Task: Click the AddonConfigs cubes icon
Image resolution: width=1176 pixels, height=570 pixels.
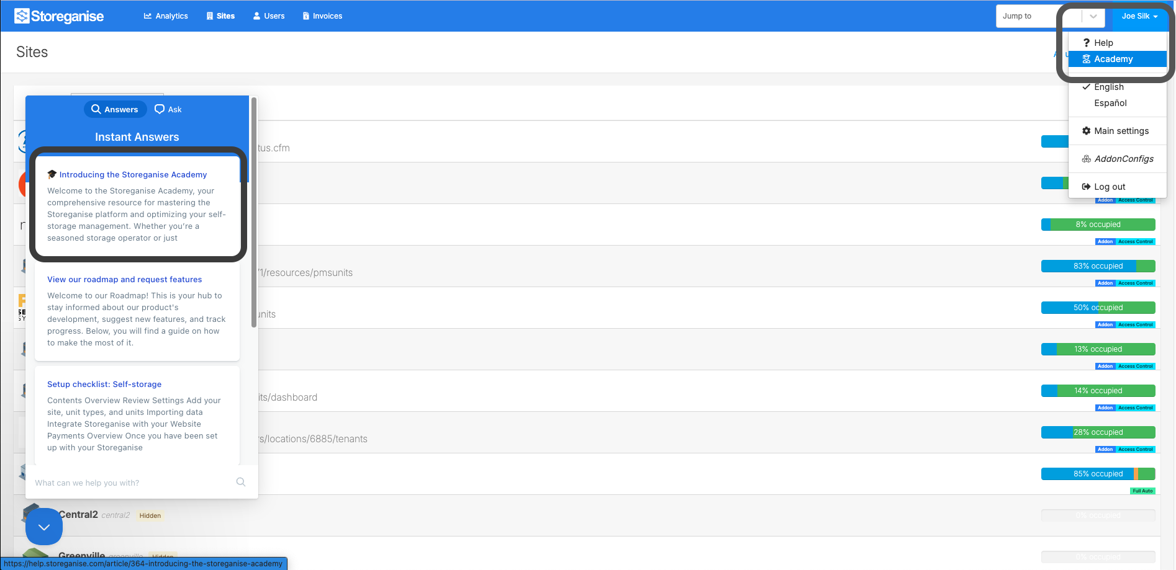Action: pos(1086,159)
